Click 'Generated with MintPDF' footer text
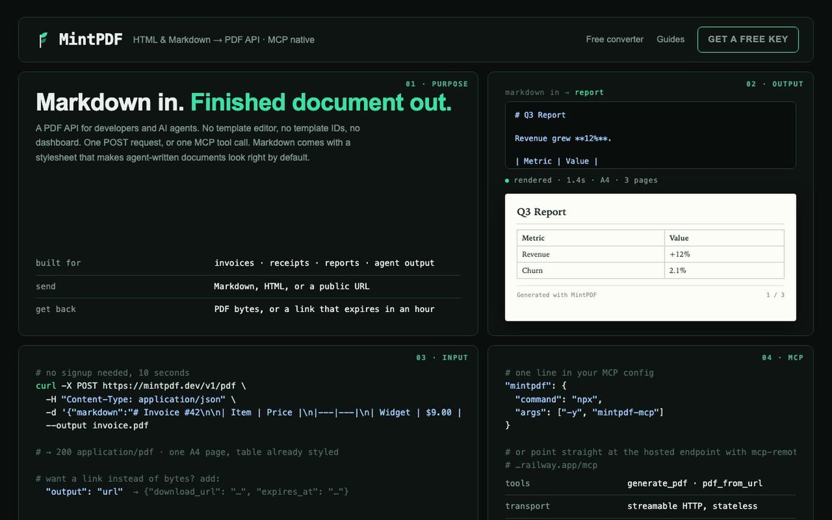The image size is (832, 520). click(556, 295)
